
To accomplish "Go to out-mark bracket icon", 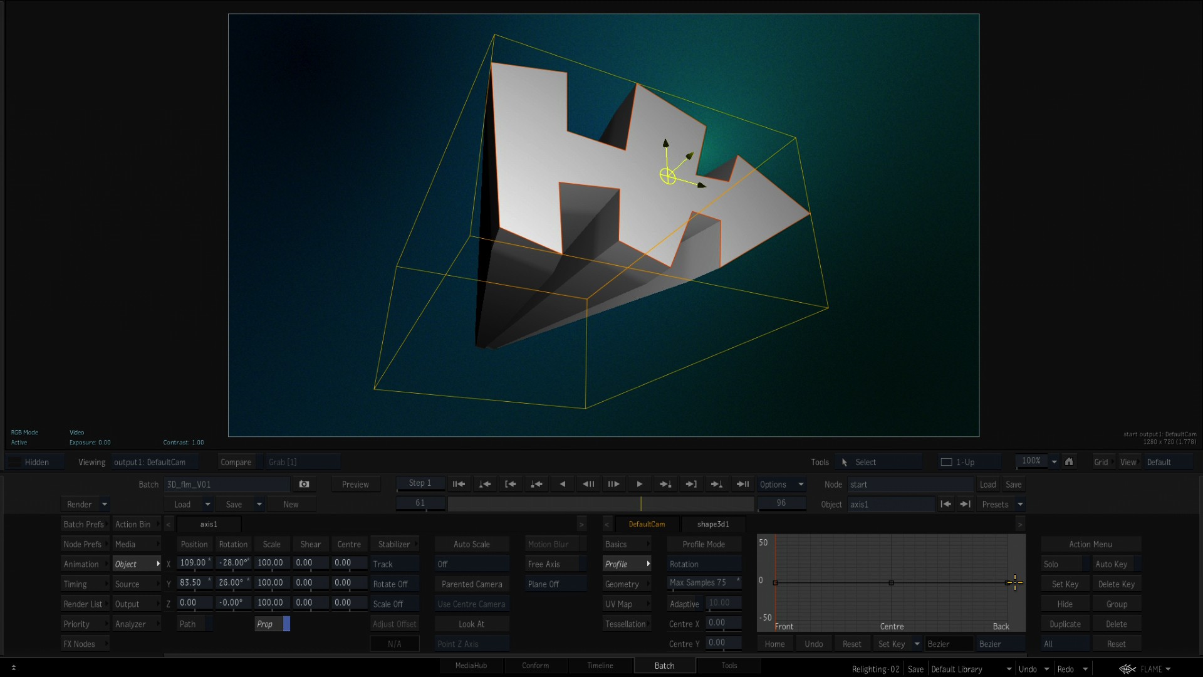I will (x=691, y=484).
